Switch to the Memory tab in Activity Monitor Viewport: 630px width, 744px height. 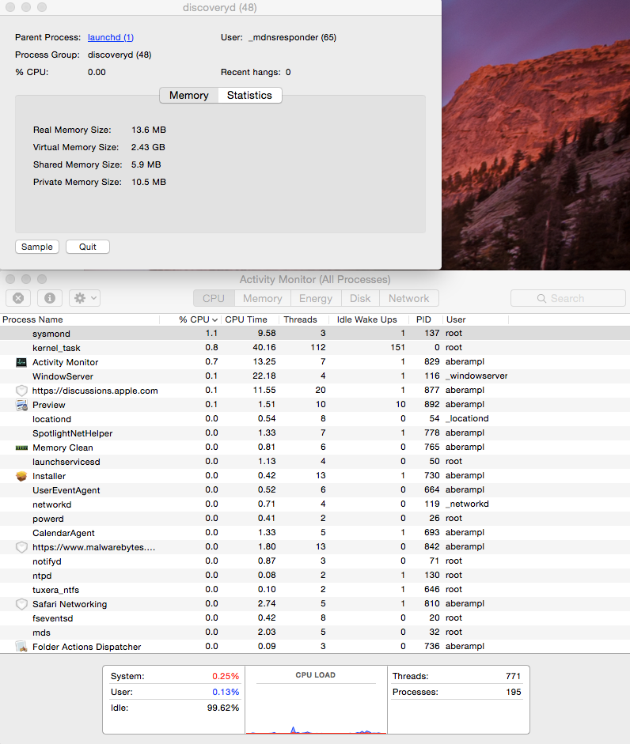pyautogui.click(x=262, y=298)
